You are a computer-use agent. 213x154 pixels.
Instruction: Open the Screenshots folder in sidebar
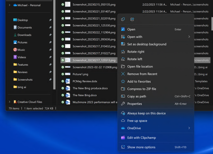coord(25,80)
